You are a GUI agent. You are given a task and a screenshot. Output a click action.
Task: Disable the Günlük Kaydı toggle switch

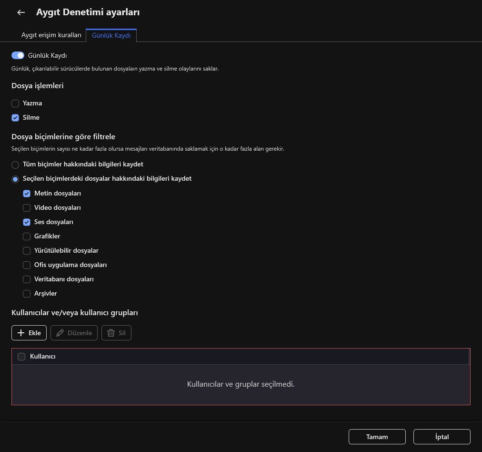coord(18,55)
